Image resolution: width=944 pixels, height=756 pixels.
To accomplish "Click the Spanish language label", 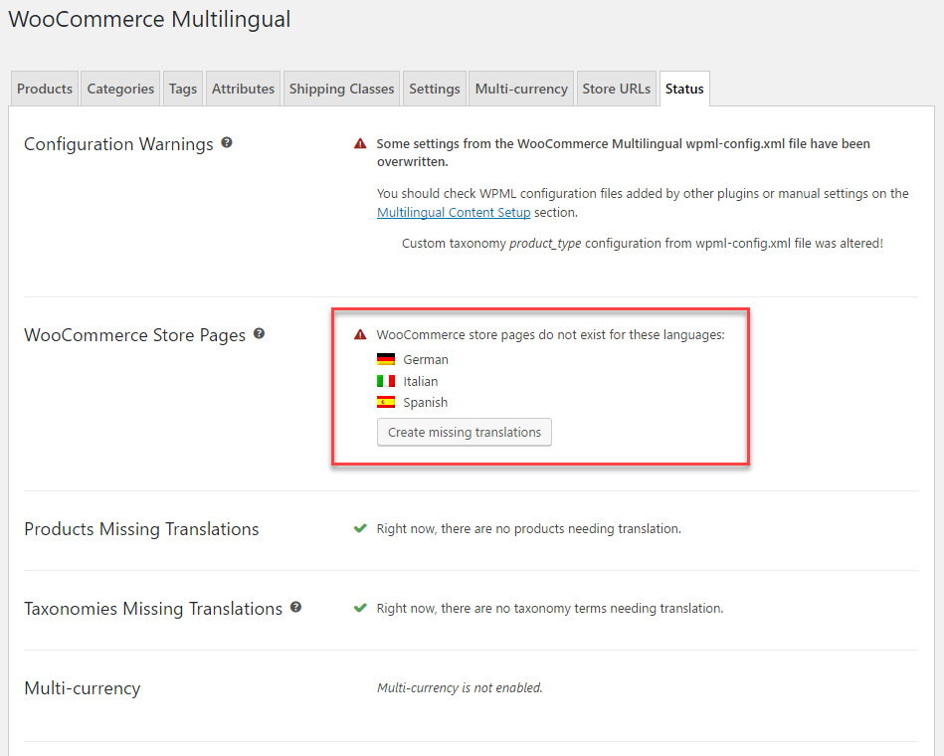I will pyautogui.click(x=425, y=402).
